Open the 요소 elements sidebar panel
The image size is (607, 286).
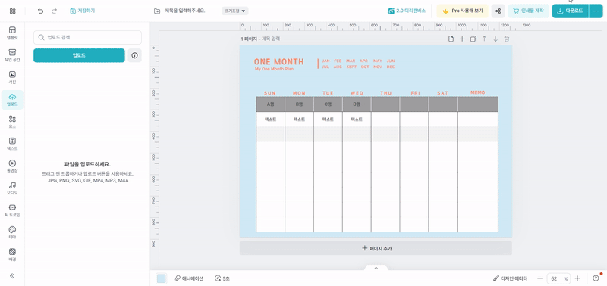tap(12, 122)
